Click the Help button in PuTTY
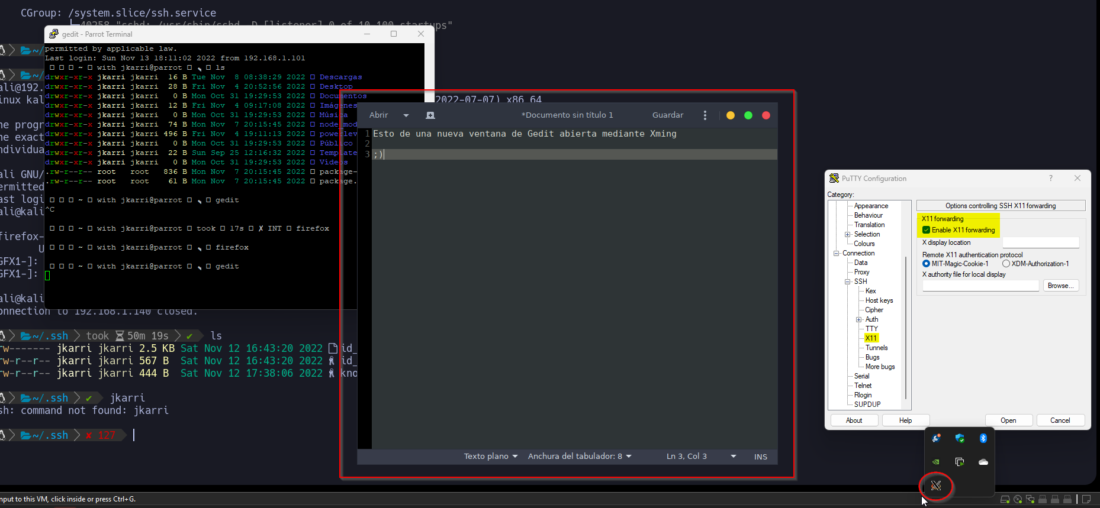 [905, 420]
